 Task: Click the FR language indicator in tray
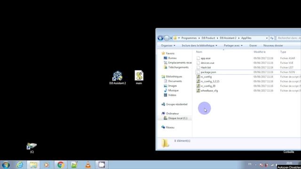[x=250, y=164]
